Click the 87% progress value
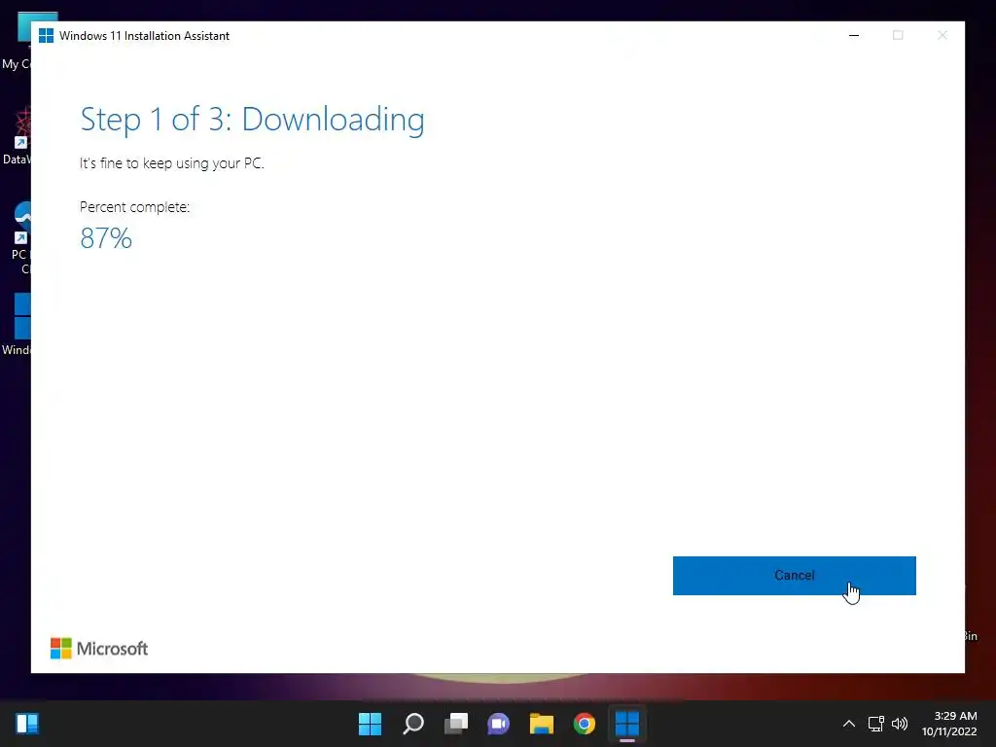Image resolution: width=996 pixels, height=747 pixels. click(x=106, y=239)
